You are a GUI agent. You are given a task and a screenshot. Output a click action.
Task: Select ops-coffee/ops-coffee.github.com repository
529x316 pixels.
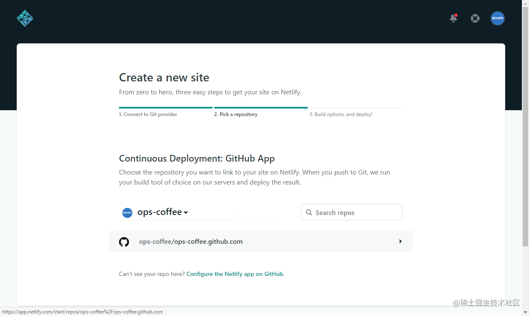coord(261,241)
